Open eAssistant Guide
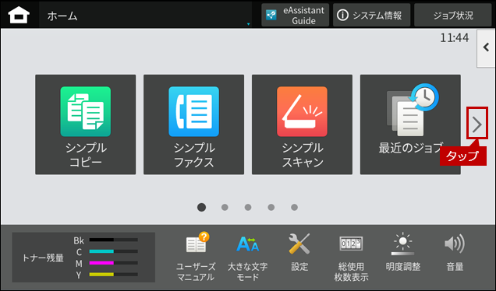 point(295,15)
